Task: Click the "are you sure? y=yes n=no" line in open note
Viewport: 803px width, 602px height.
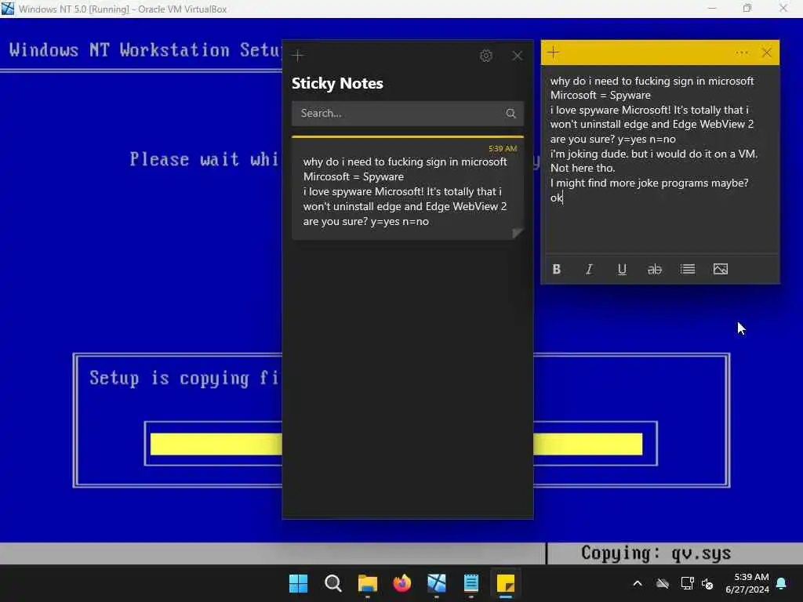Action: pos(613,140)
